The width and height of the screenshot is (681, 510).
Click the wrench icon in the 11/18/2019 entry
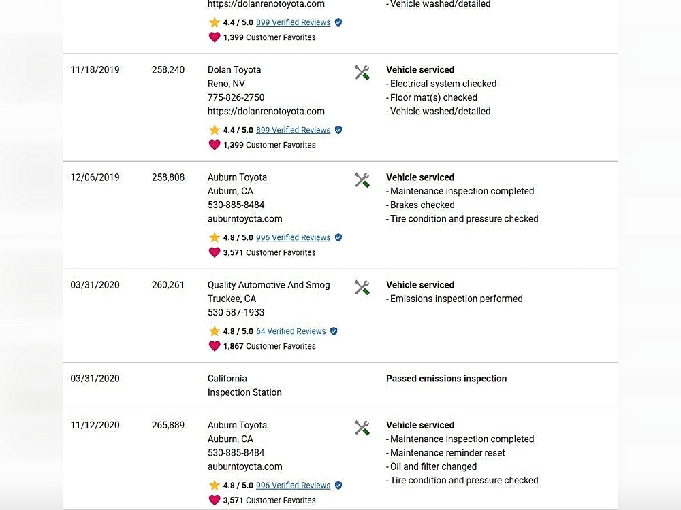[x=362, y=73]
